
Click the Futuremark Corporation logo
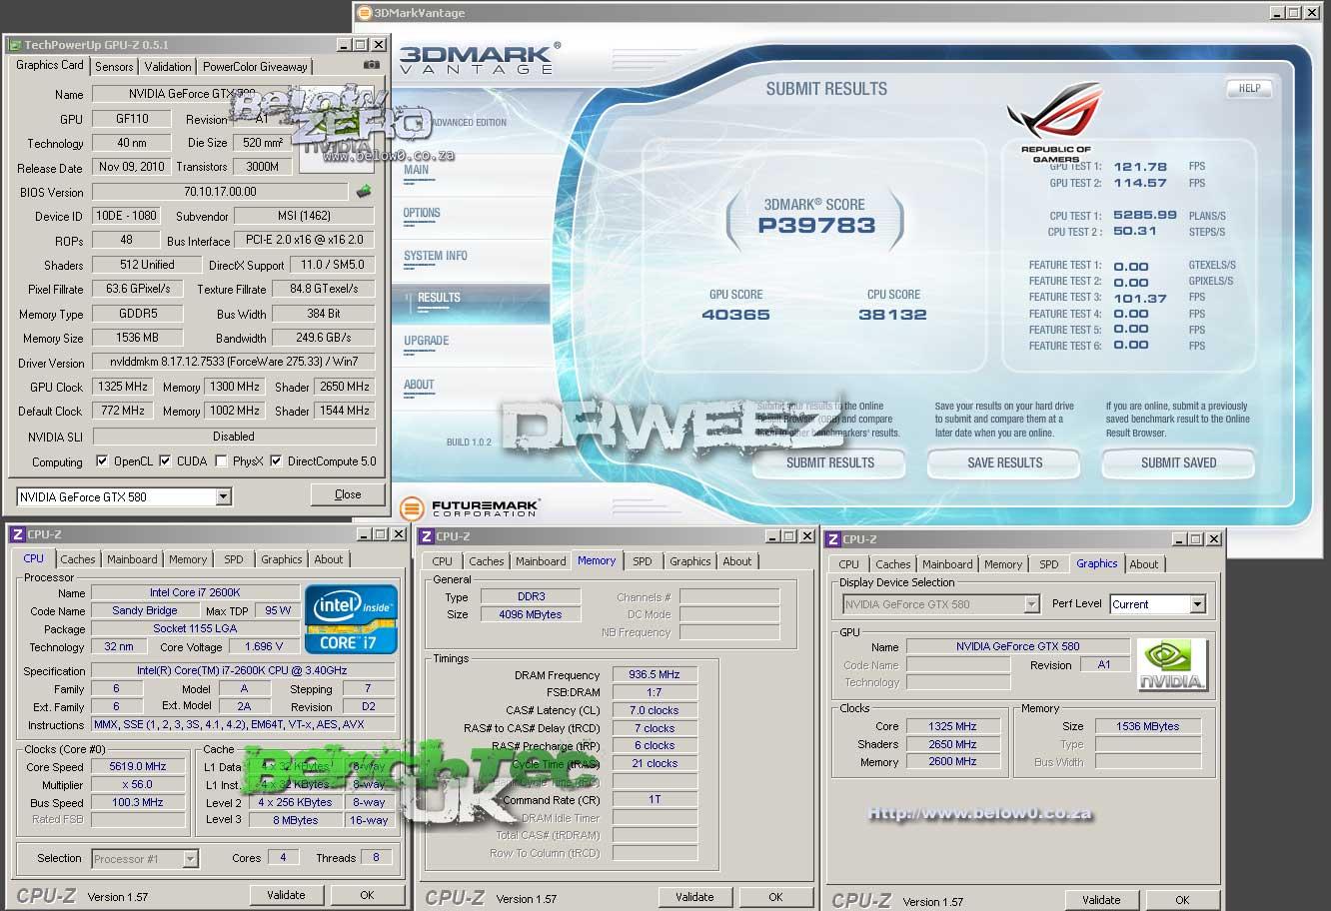click(470, 507)
